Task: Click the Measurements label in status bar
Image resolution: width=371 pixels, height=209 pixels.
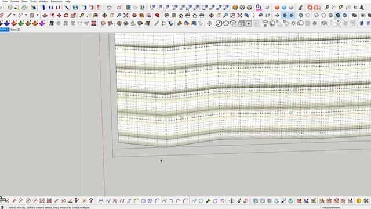Action: coord(332,208)
